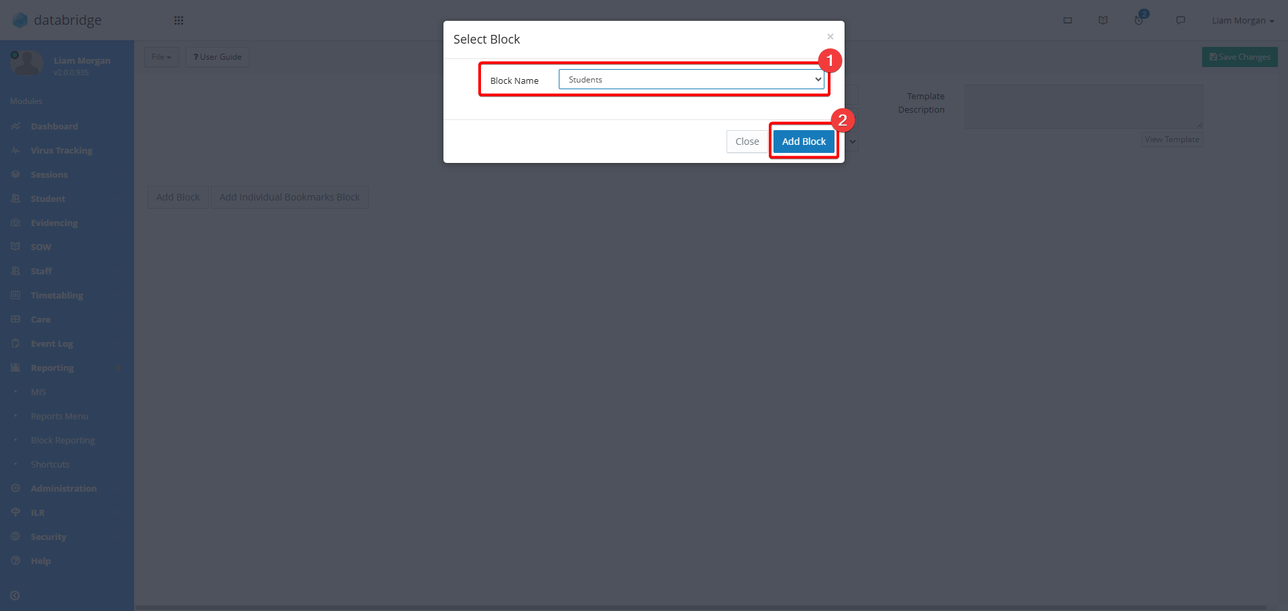Open Block Reporting in sidebar

coord(63,440)
